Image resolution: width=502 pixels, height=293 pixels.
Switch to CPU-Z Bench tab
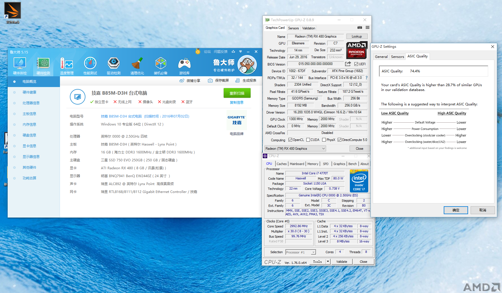[352, 164]
